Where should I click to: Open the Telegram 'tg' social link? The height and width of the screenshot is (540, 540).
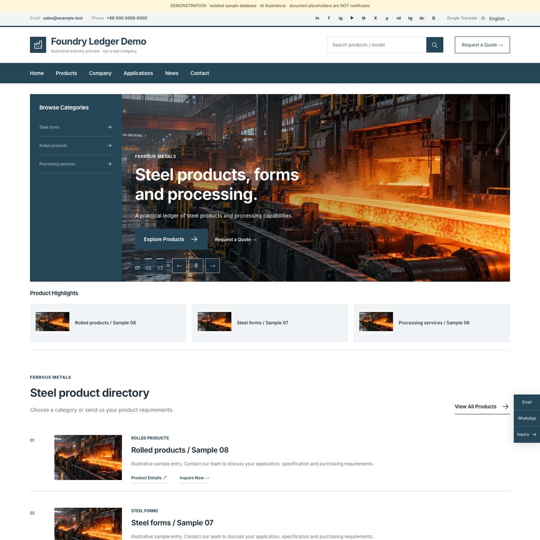tap(410, 18)
